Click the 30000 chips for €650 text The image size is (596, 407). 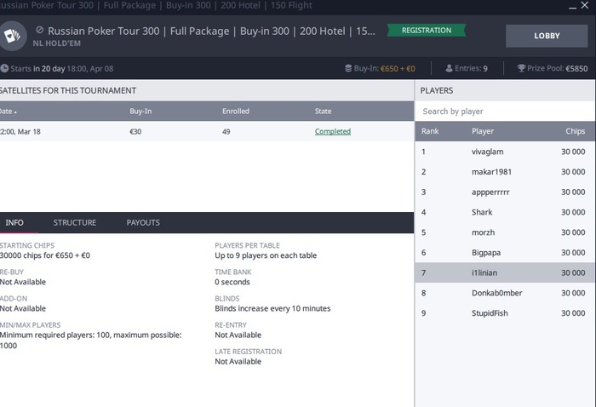coord(45,255)
